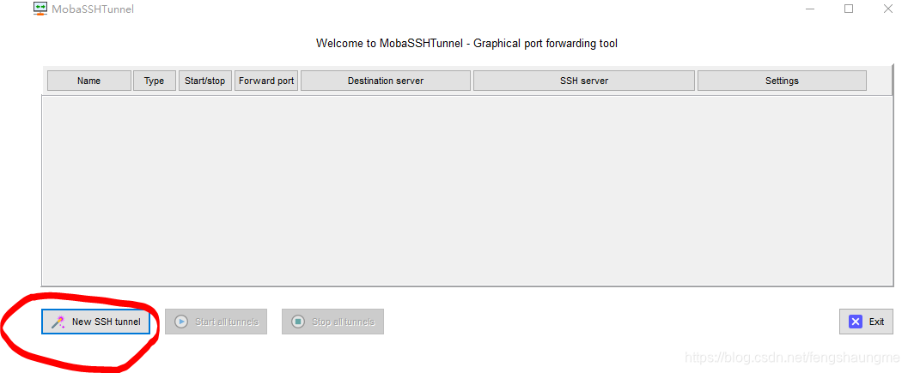Image resolution: width=908 pixels, height=373 pixels.
Task: Select the SSH server column header
Action: [583, 81]
